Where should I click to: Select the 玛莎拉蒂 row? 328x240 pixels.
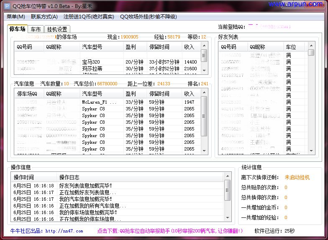tap(107, 69)
